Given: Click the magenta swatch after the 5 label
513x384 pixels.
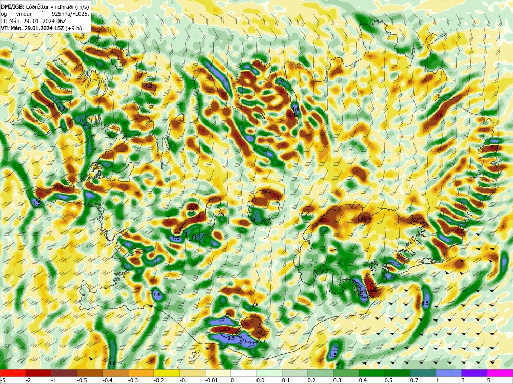Looking at the screenshot, I should (x=500, y=373).
